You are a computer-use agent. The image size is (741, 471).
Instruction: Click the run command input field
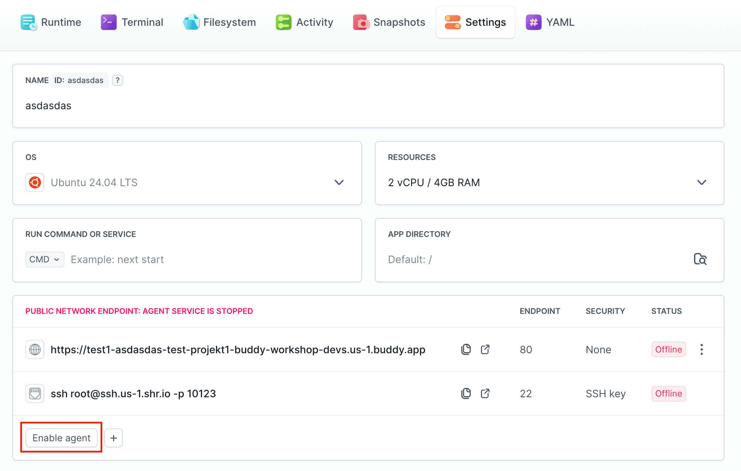click(x=208, y=259)
